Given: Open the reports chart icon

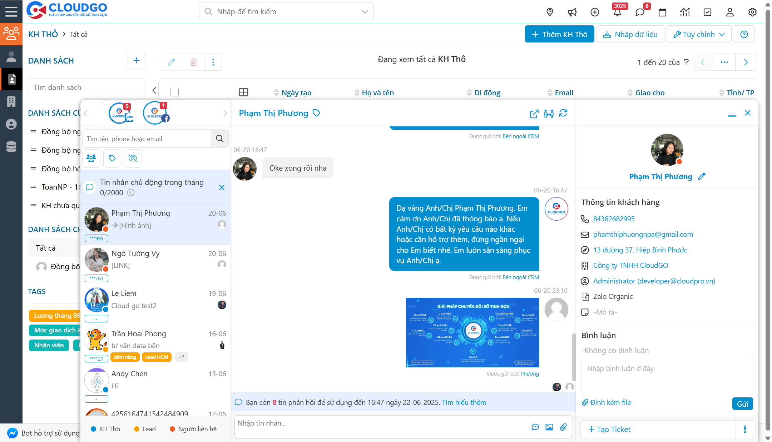Looking at the screenshot, I should pos(685,12).
